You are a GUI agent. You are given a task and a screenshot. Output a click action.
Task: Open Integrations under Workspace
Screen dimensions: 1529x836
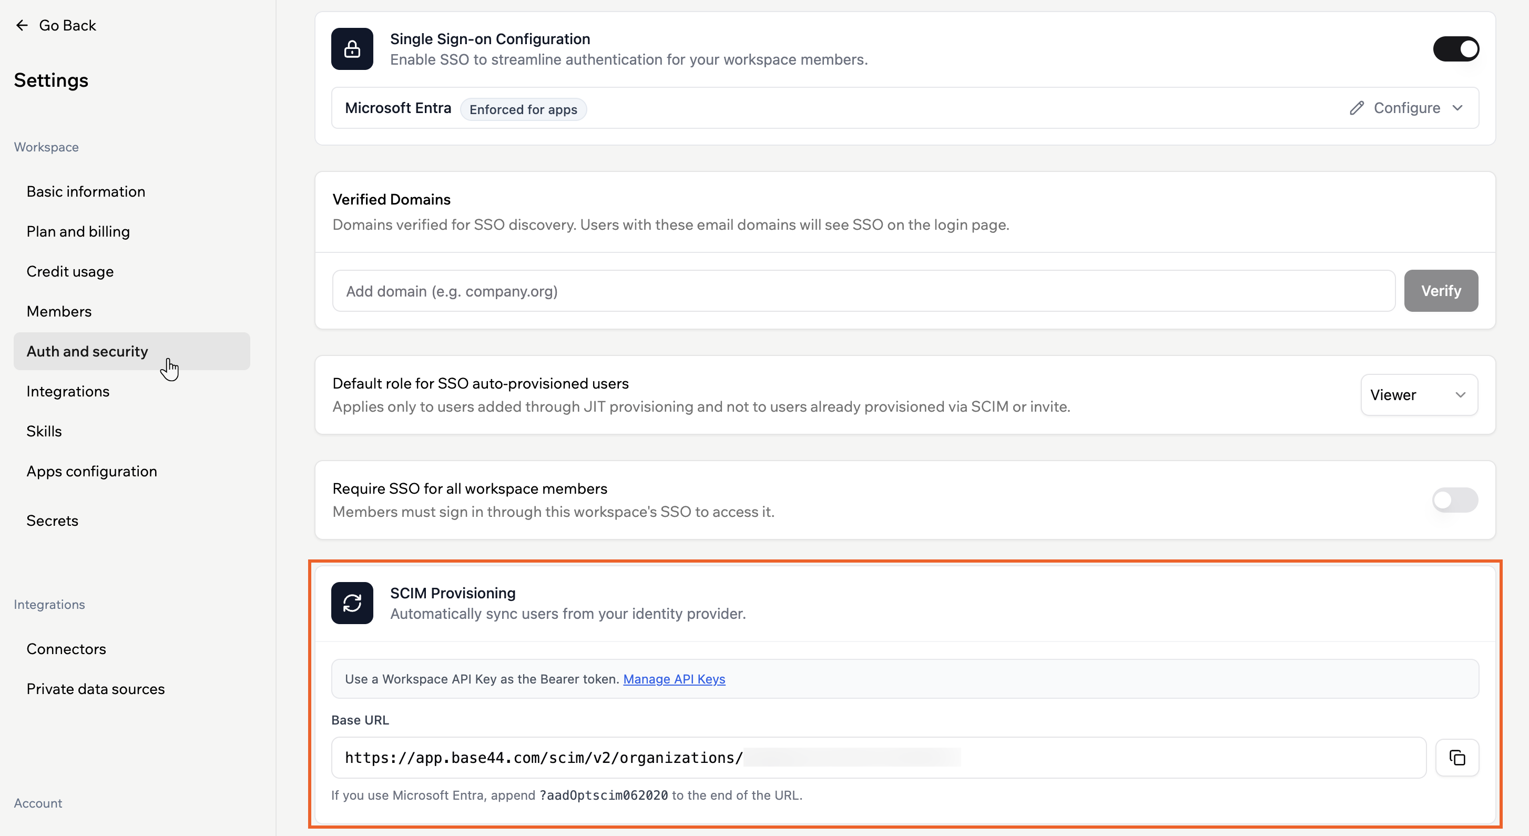click(x=68, y=391)
